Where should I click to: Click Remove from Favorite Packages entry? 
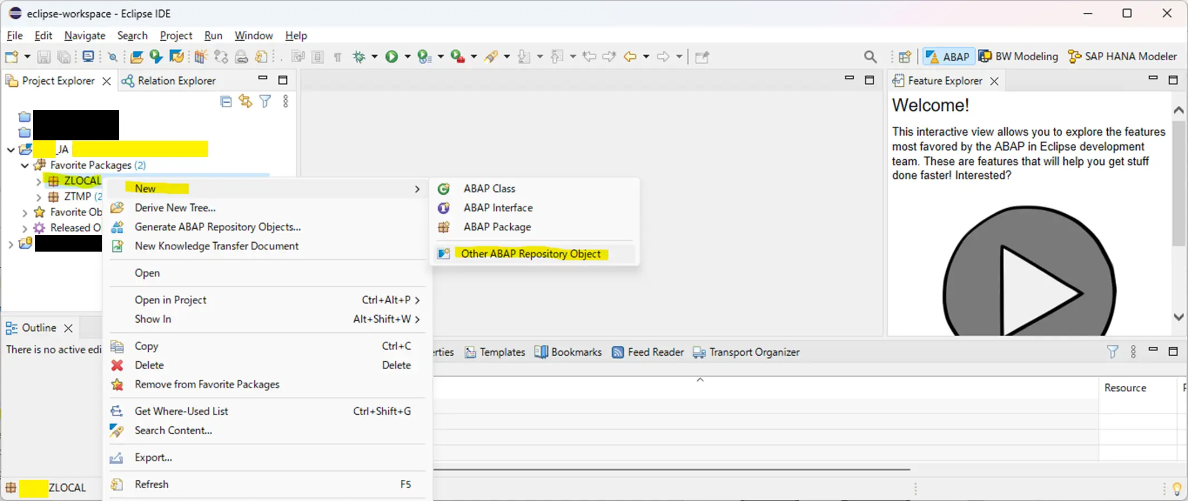[x=267, y=385]
